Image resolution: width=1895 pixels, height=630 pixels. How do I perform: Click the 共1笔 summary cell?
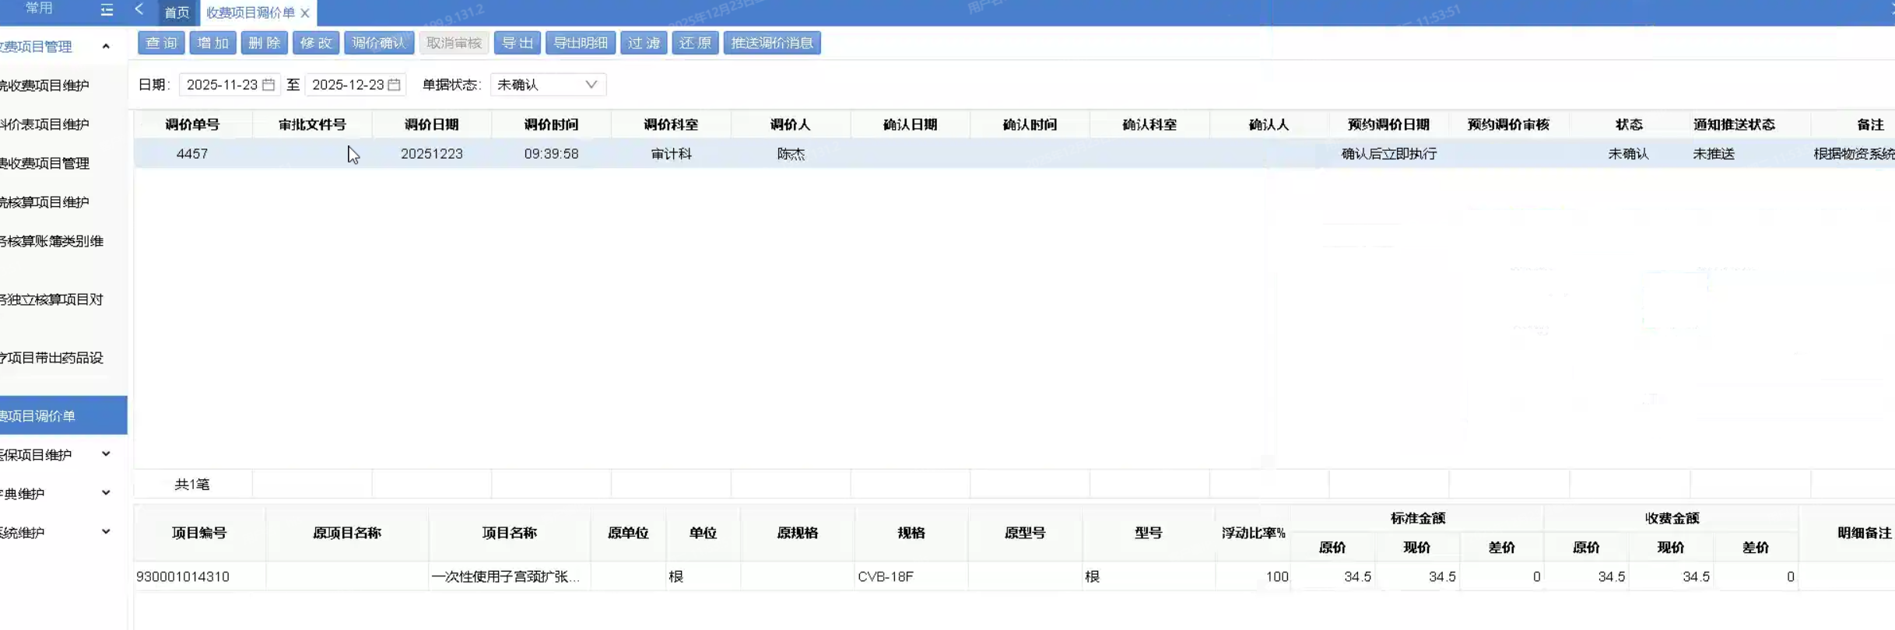[192, 485]
